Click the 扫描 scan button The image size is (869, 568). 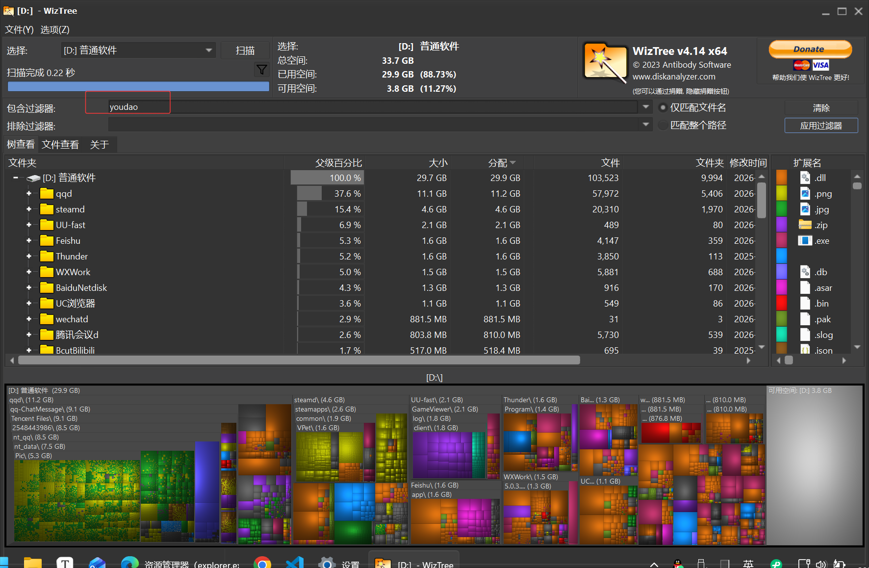245,51
